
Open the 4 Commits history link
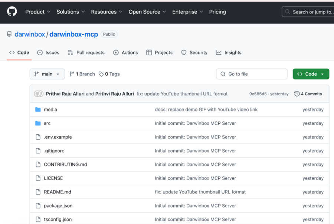[x=308, y=94]
